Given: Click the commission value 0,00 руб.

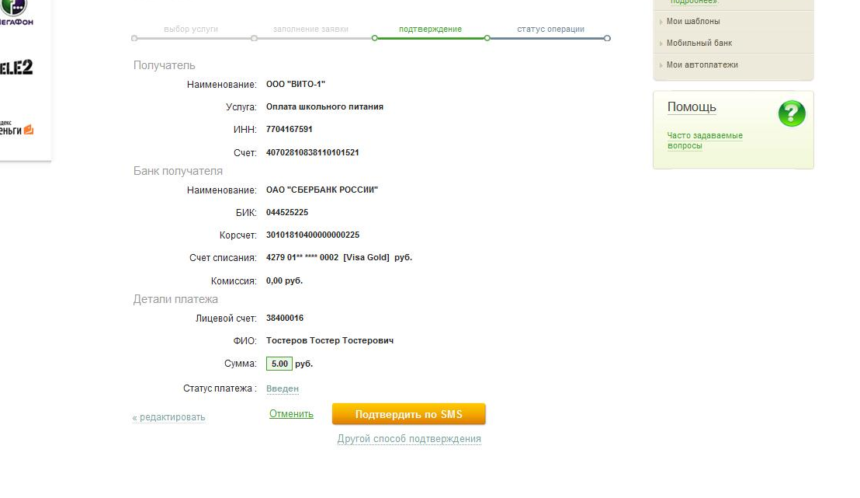Looking at the screenshot, I should tap(284, 280).
